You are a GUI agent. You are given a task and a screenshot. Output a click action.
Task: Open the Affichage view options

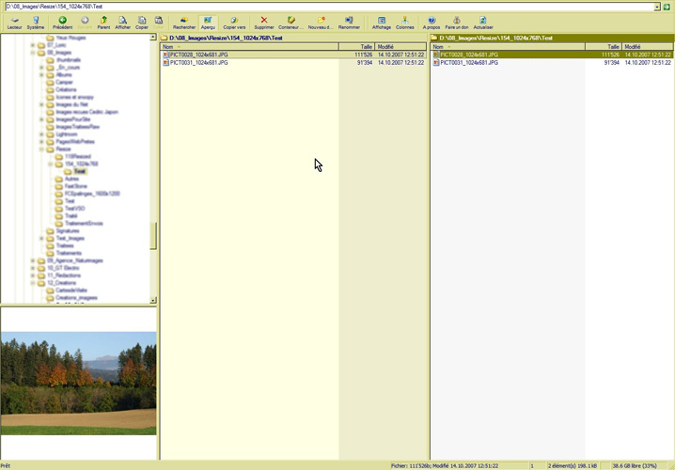click(382, 22)
